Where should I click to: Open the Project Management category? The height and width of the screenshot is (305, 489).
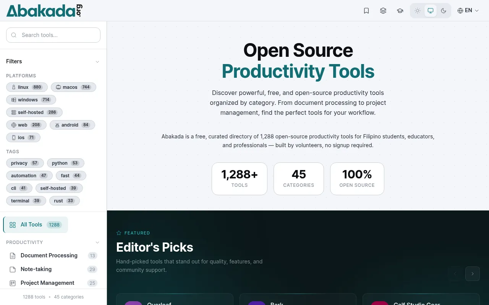point(53,283)
